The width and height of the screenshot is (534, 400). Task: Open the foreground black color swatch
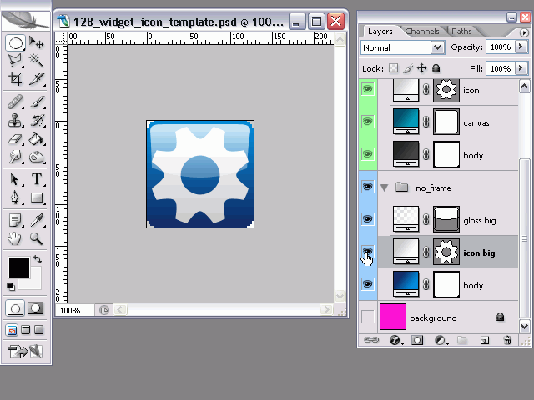point(18,267)
